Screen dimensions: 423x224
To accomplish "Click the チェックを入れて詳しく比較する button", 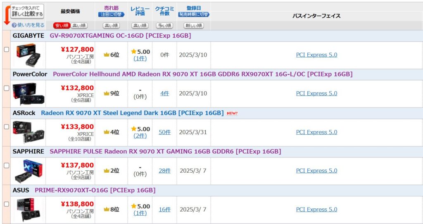I will pyautogui.click(x=27, y=11).
